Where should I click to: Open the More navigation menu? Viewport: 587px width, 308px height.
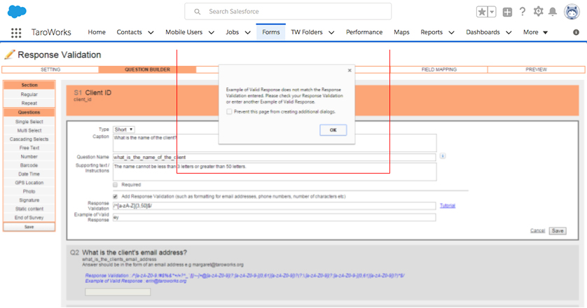(535, 32)
